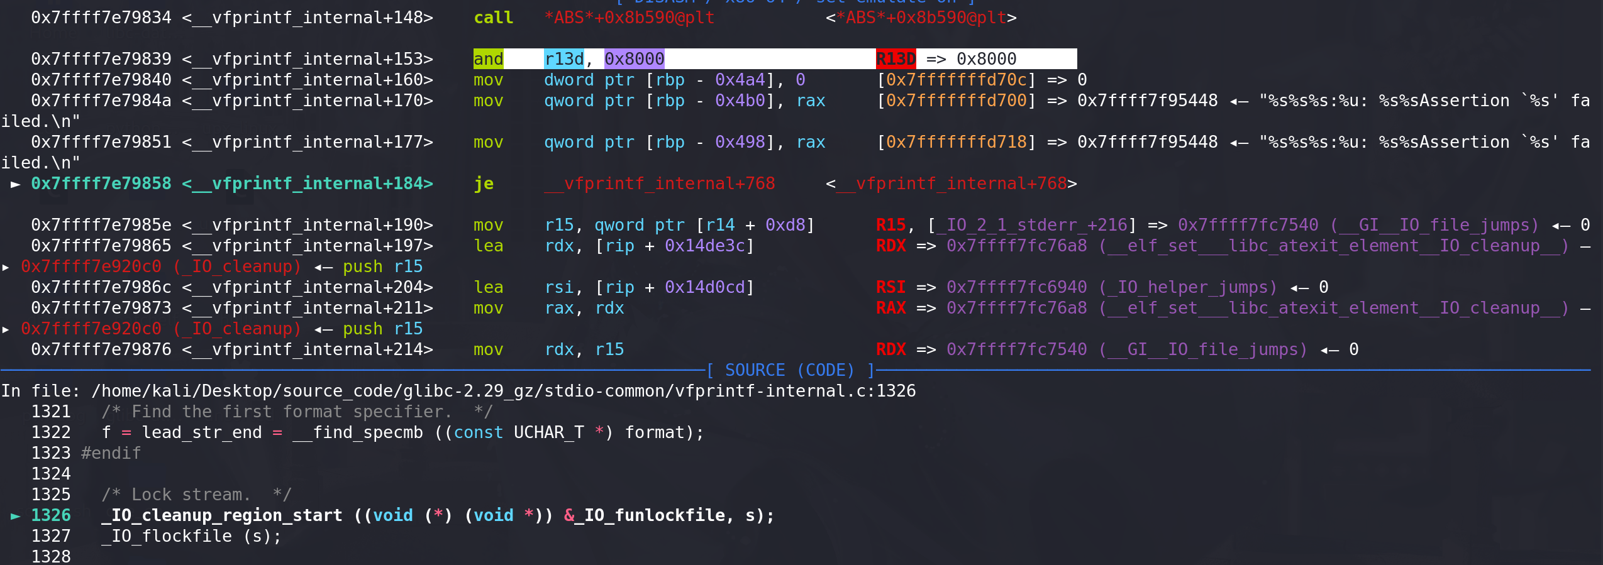Select memory address 0x7fffffffd700
1603x565 pixels.
[957, 101]
